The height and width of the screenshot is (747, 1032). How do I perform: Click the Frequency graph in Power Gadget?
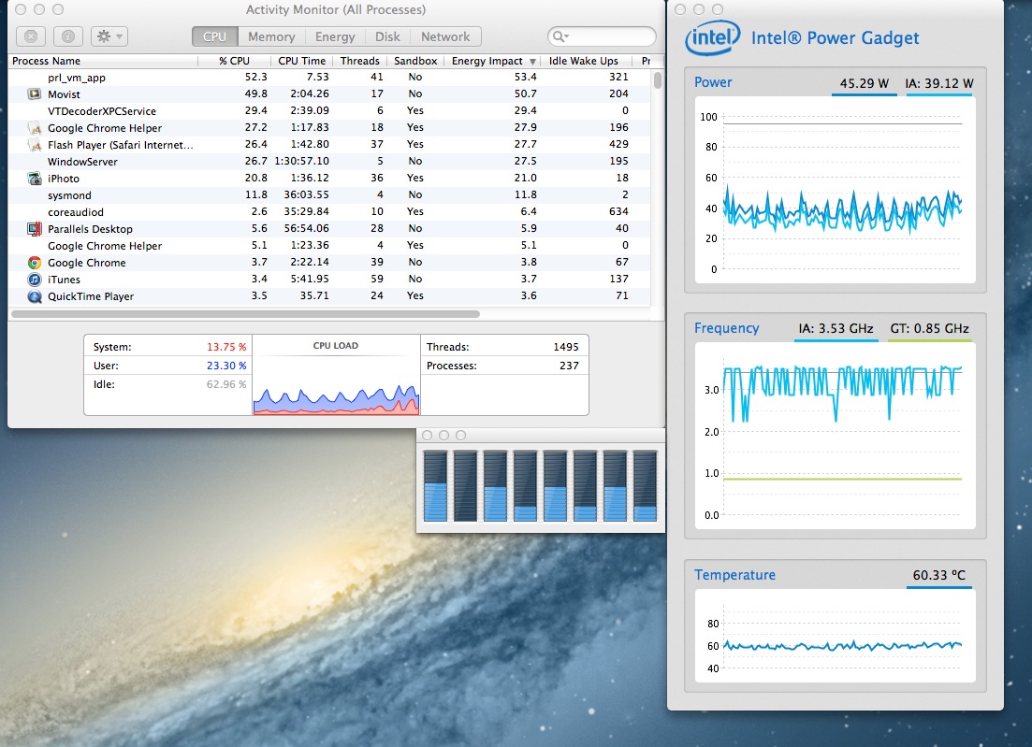point(836,436)
